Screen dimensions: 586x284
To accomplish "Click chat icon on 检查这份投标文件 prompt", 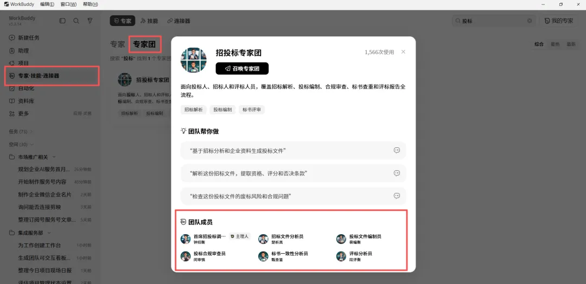I will 397,196.
